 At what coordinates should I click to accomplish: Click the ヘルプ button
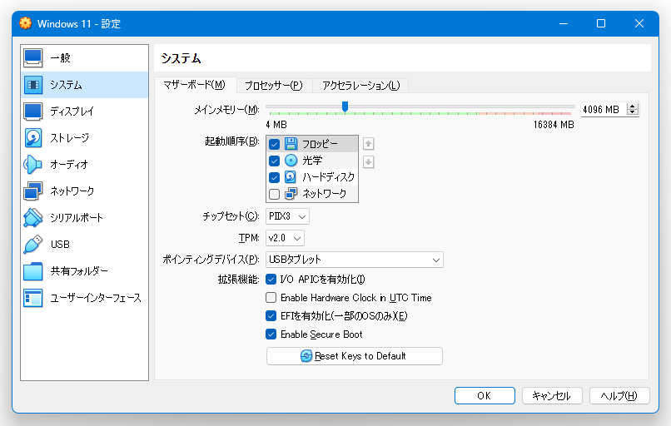(x=619, y=396)
